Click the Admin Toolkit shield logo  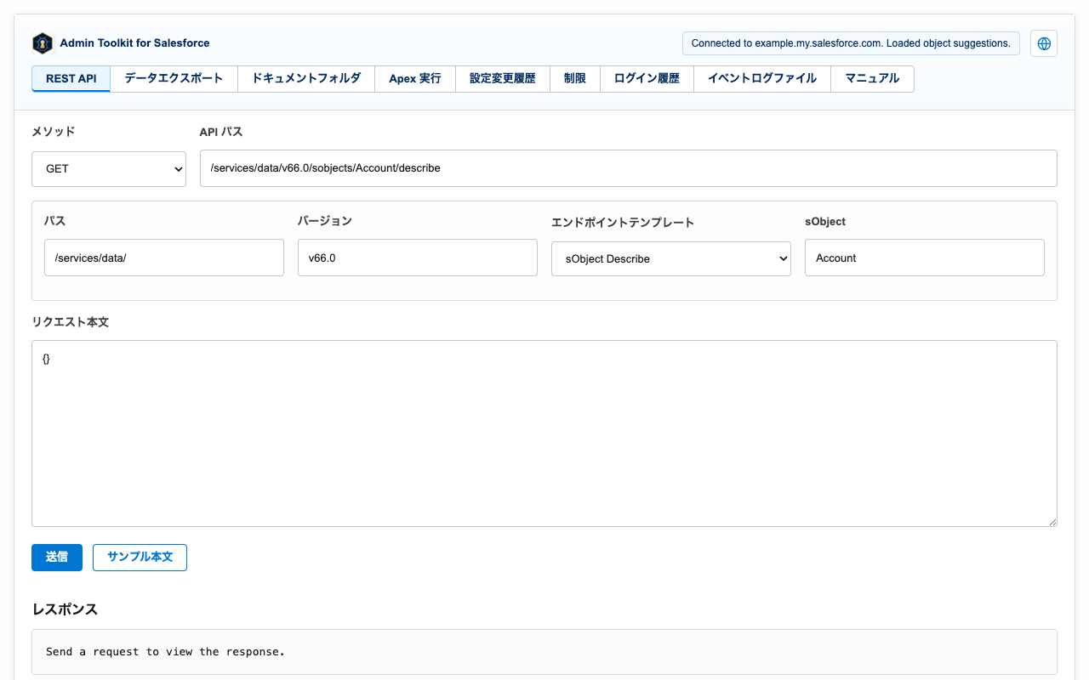(43, 43)
